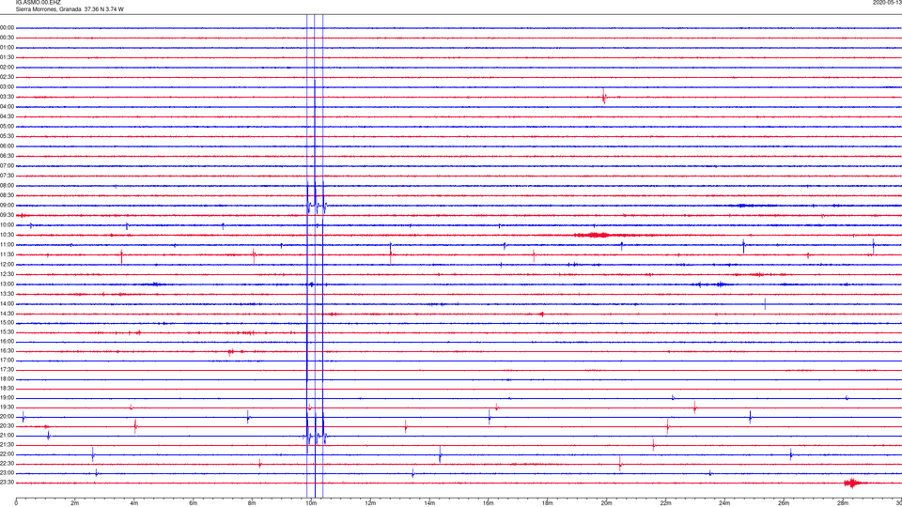902x507 pixels.
Task: Click the red spike on the 03:30 trace
Action: pos(604,97)
